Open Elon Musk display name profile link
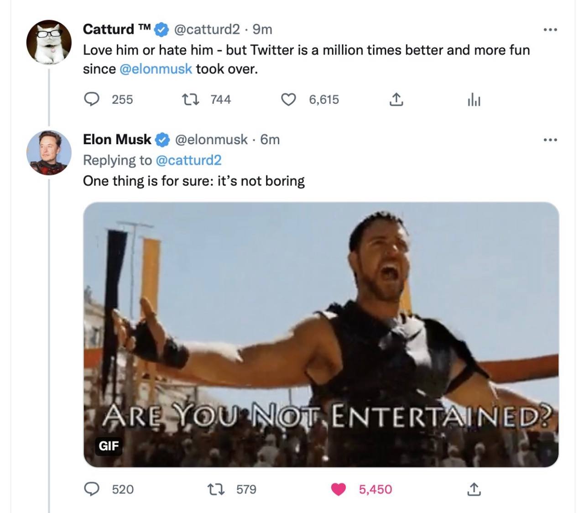 point(117,139)
